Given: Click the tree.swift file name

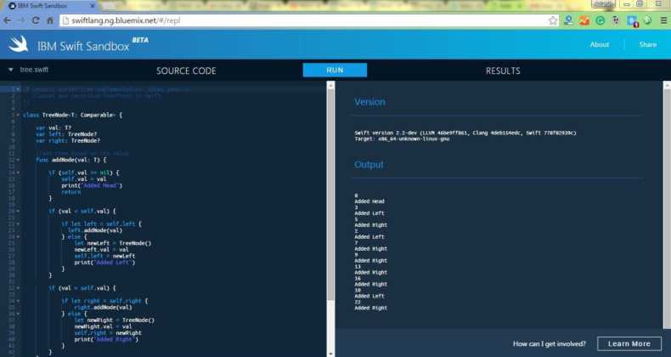Looking at the screenshot, I should point(34,70).
